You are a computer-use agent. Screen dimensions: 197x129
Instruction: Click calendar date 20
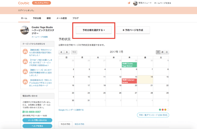(x=129, y=88)
